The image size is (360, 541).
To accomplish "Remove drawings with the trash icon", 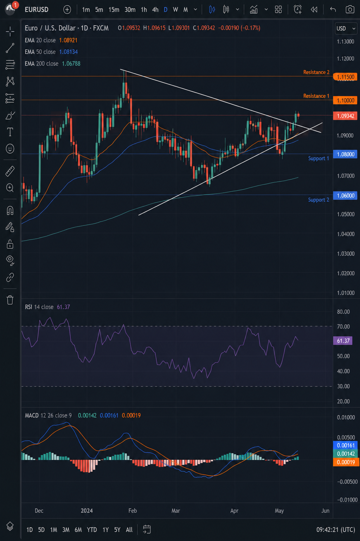I will point(10,300).
